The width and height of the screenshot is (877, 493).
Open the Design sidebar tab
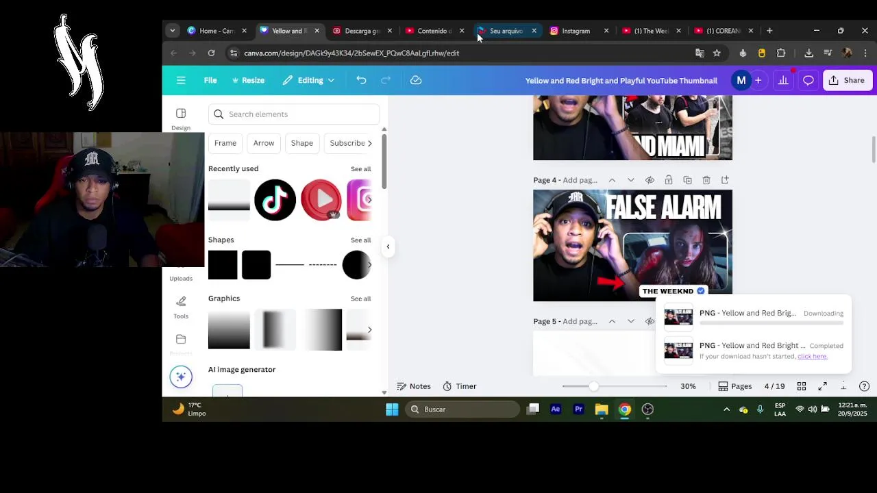pyautogui.click(x=181, y=118)
